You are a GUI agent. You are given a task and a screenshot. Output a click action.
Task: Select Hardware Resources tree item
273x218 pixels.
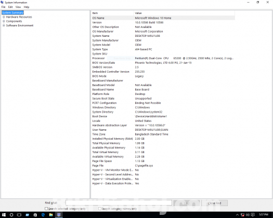(19, 17)
